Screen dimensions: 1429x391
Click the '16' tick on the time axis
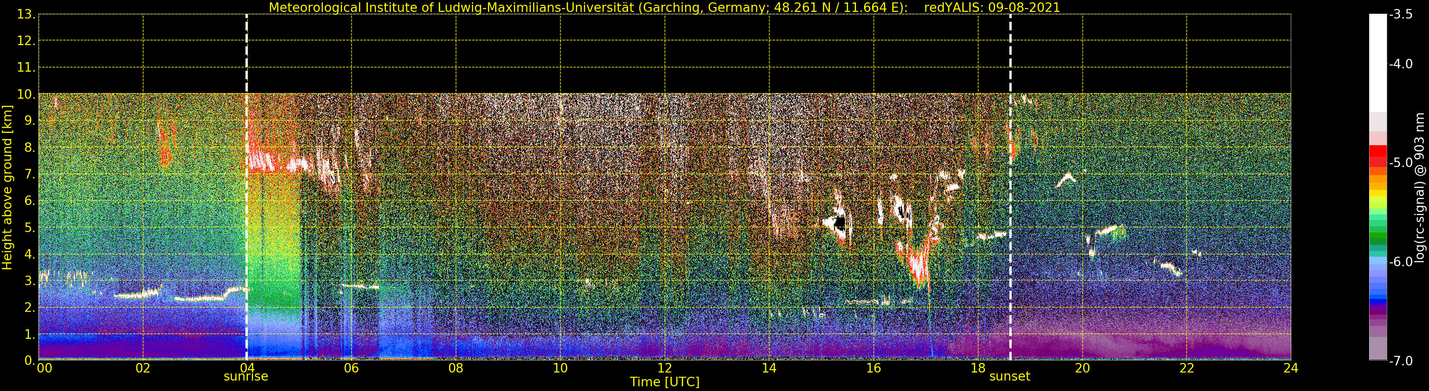pos(873,368)
